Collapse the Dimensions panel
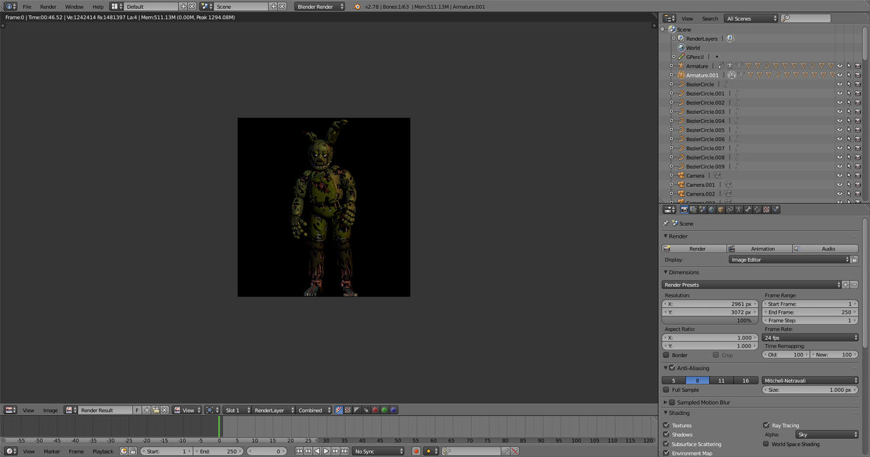The width and height of the screenshot is (870, 457). coord(666,272)
